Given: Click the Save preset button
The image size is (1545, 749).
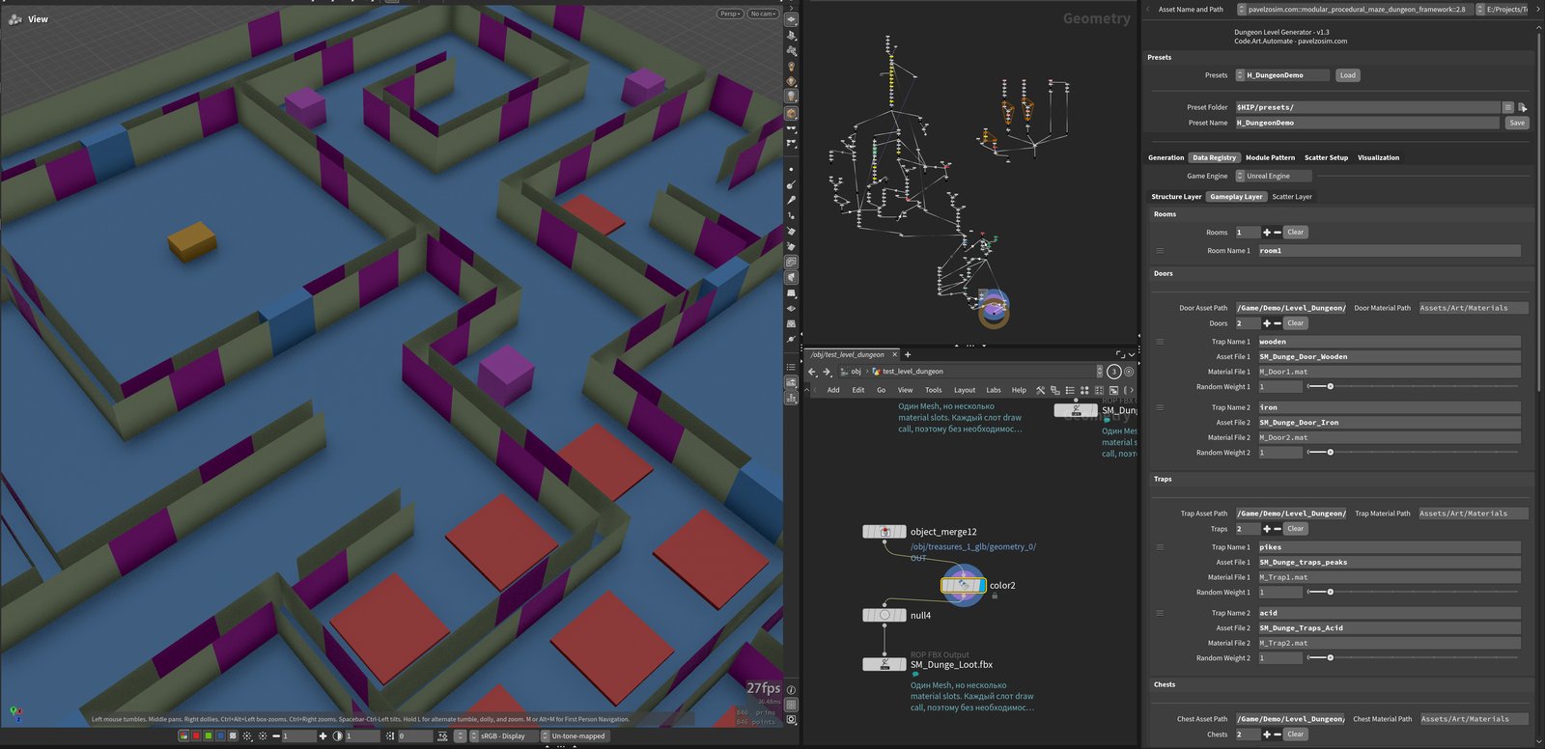Looking at the screenshot, I should click(1517, 123).
